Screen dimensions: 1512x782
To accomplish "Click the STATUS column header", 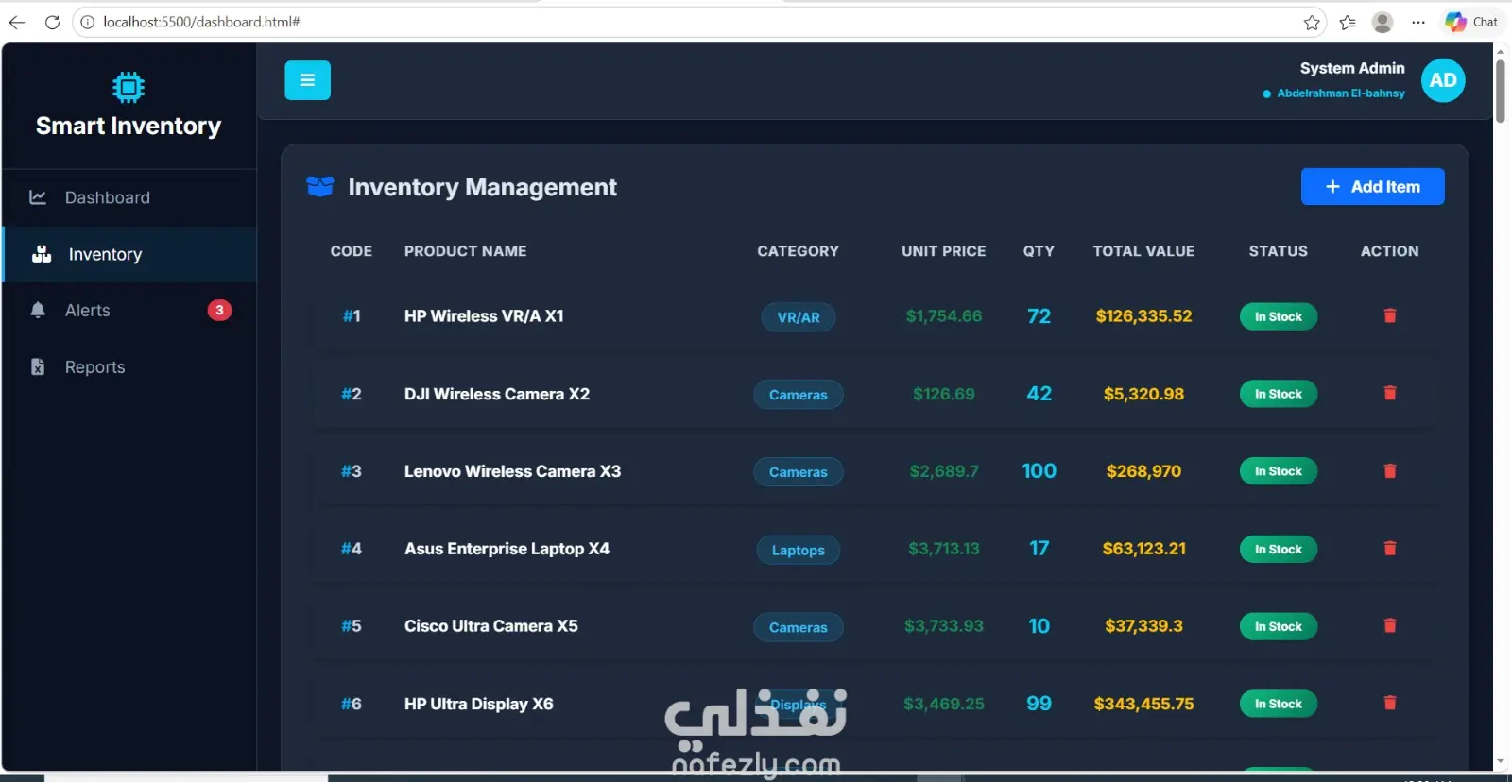I will tap(1279, 251).
